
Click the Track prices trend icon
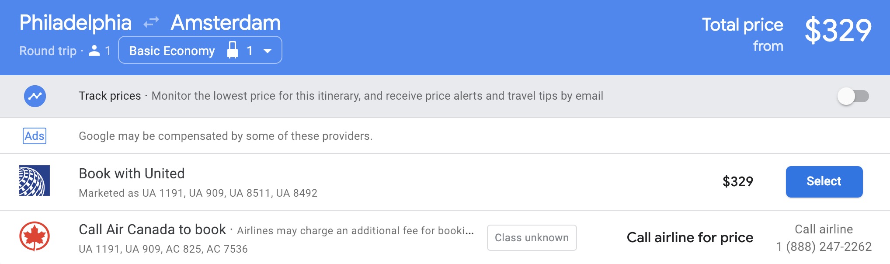coord(35,96)
